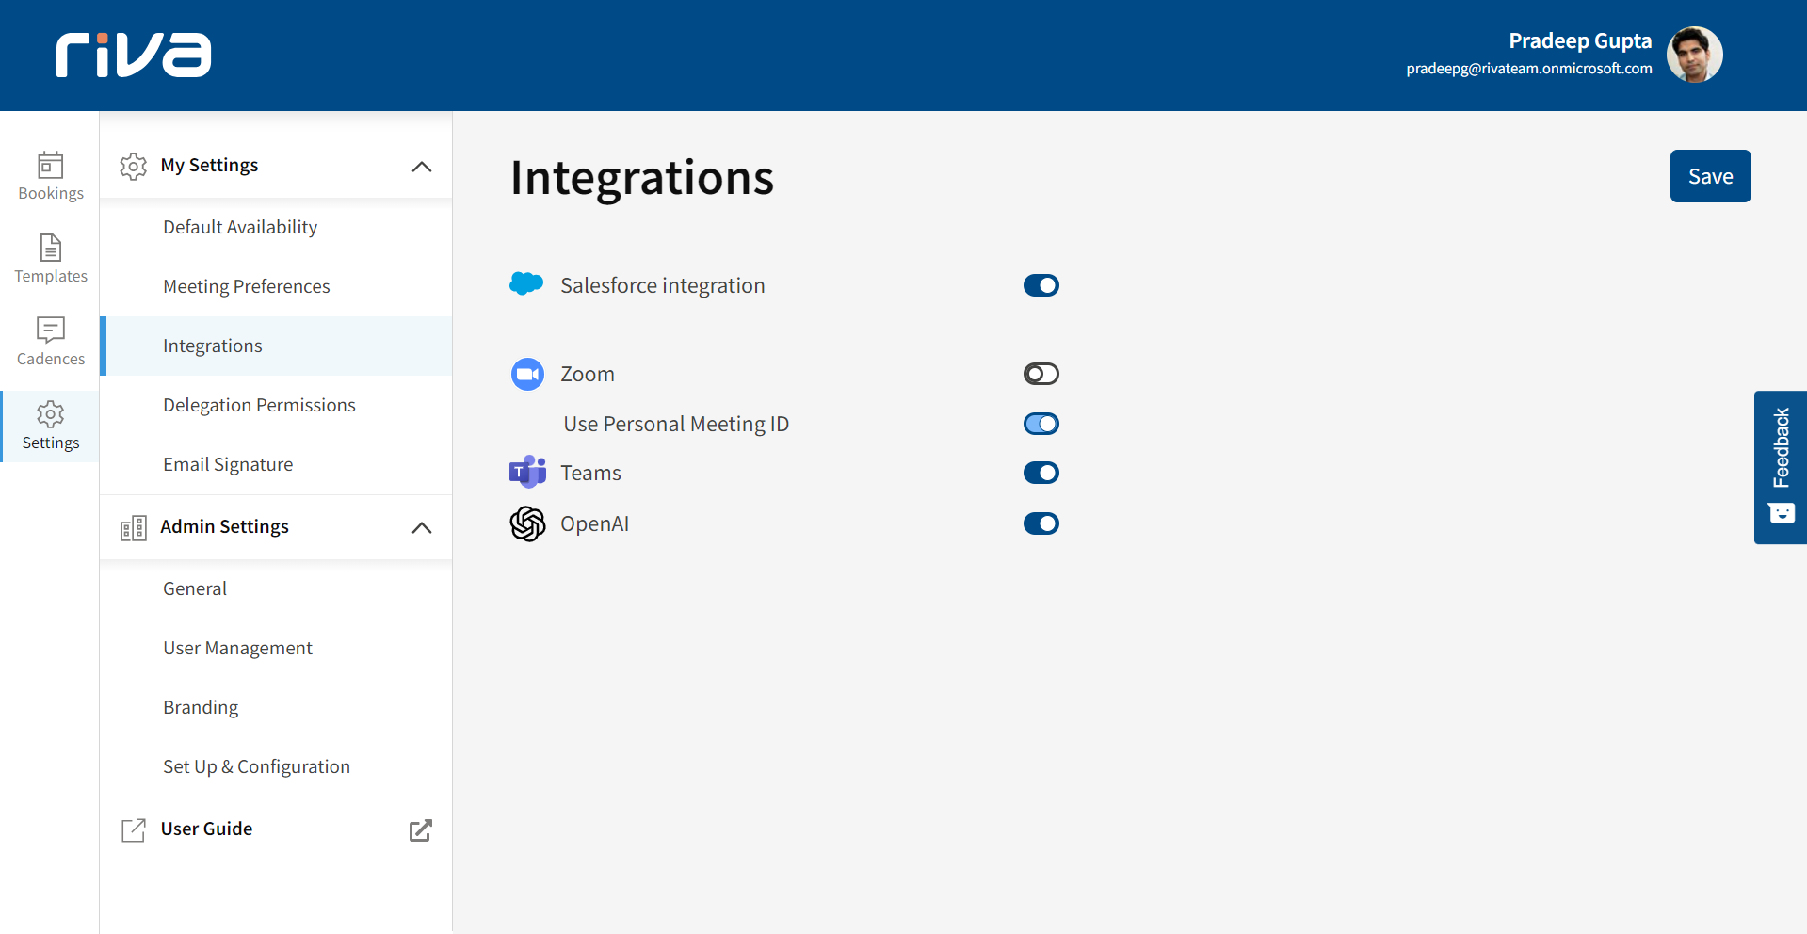This screenshot has width=1807, height=934.
Task: Click the Admin Settings building icon
Action: tap(134, 528)
